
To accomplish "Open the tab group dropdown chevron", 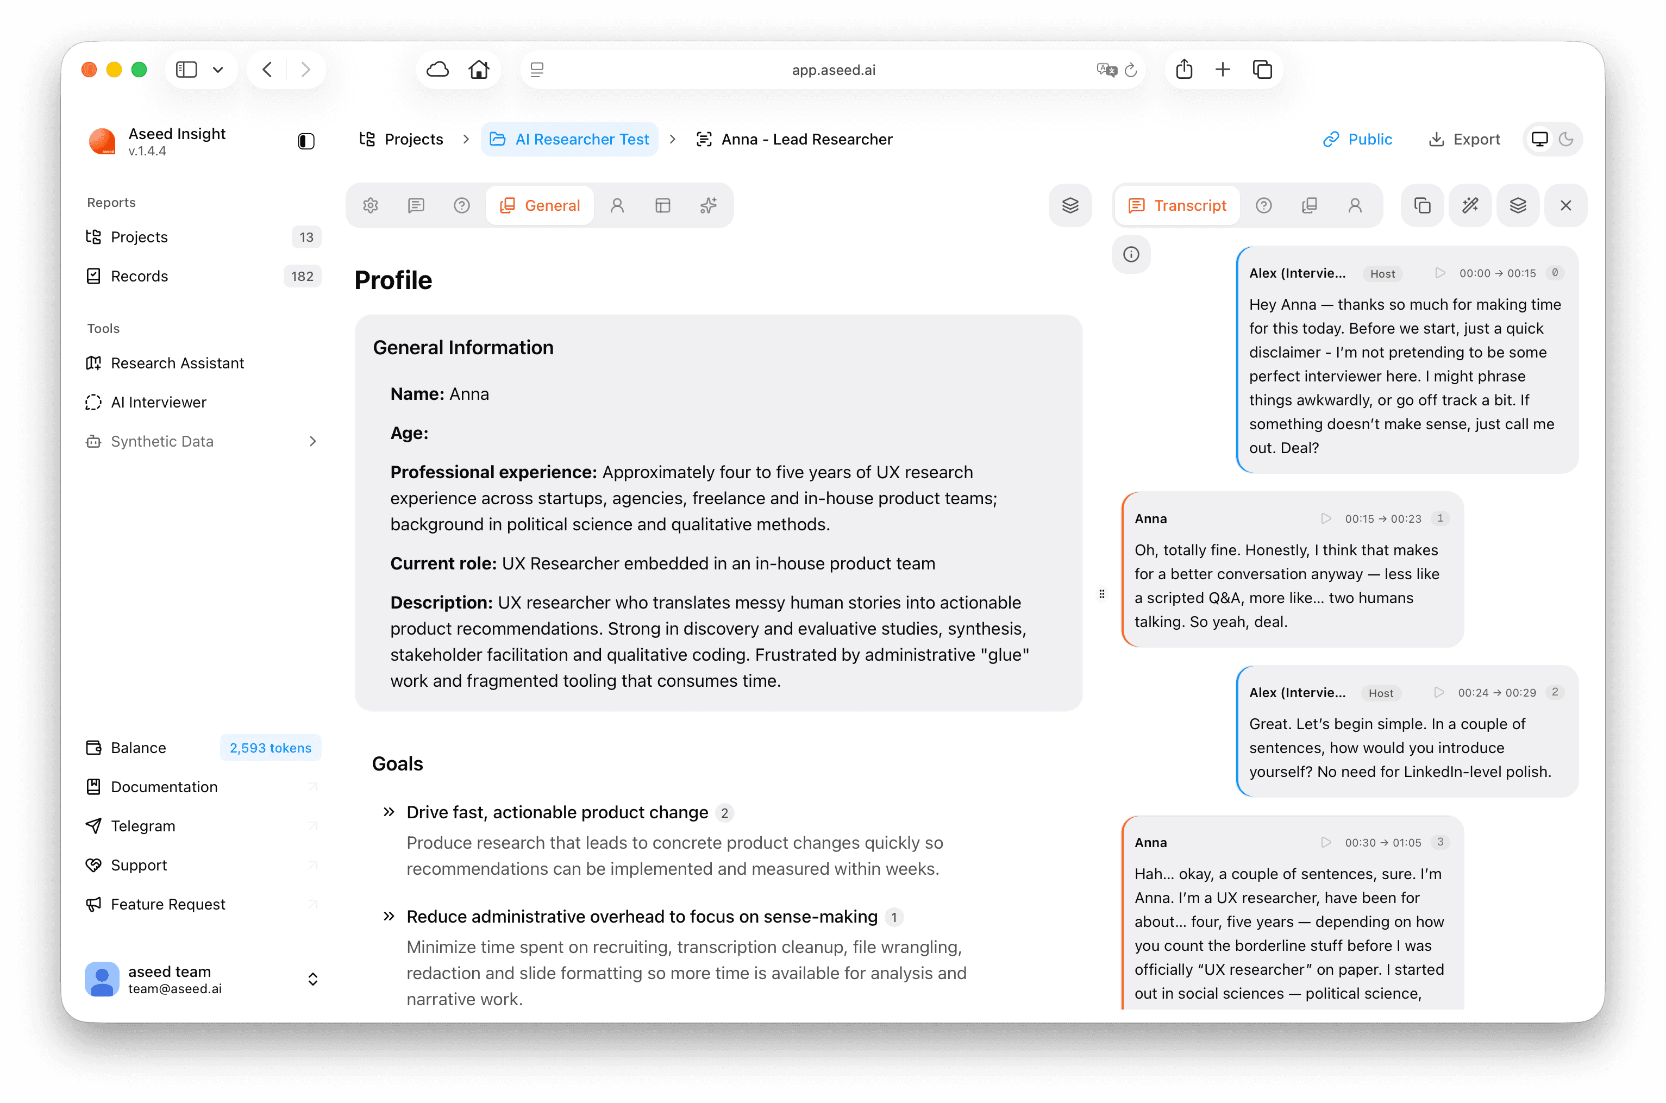I will point(218,69).
